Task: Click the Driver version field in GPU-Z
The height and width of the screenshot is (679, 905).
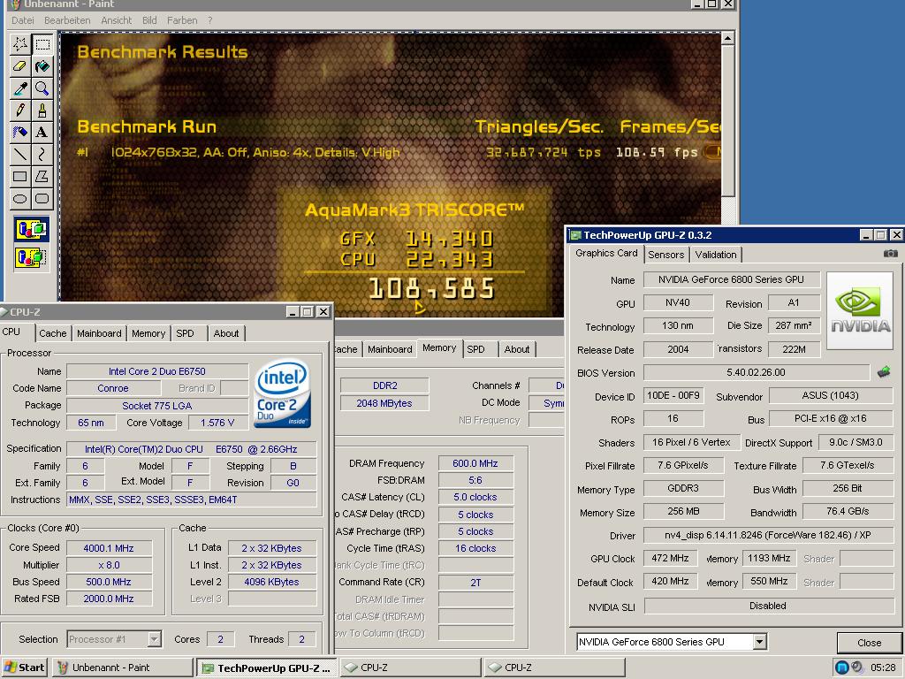Action: [768, 535]
